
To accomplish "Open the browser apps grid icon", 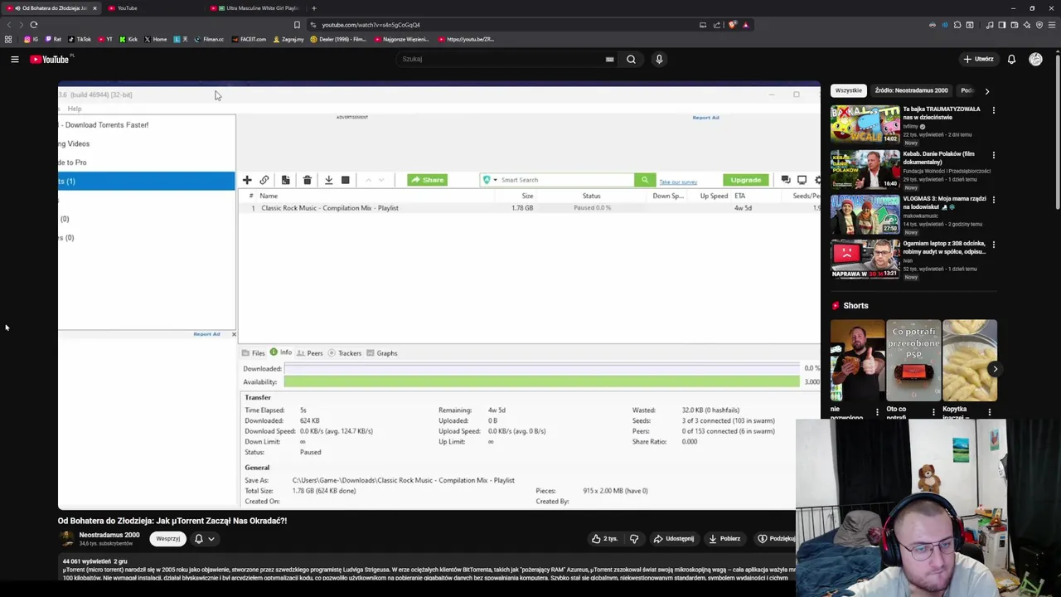I will pyautogui.click(x=8, y=39).
